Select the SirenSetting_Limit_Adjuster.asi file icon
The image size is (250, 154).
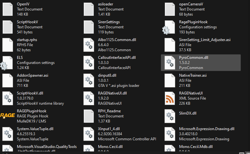click(x=170, y=45)
